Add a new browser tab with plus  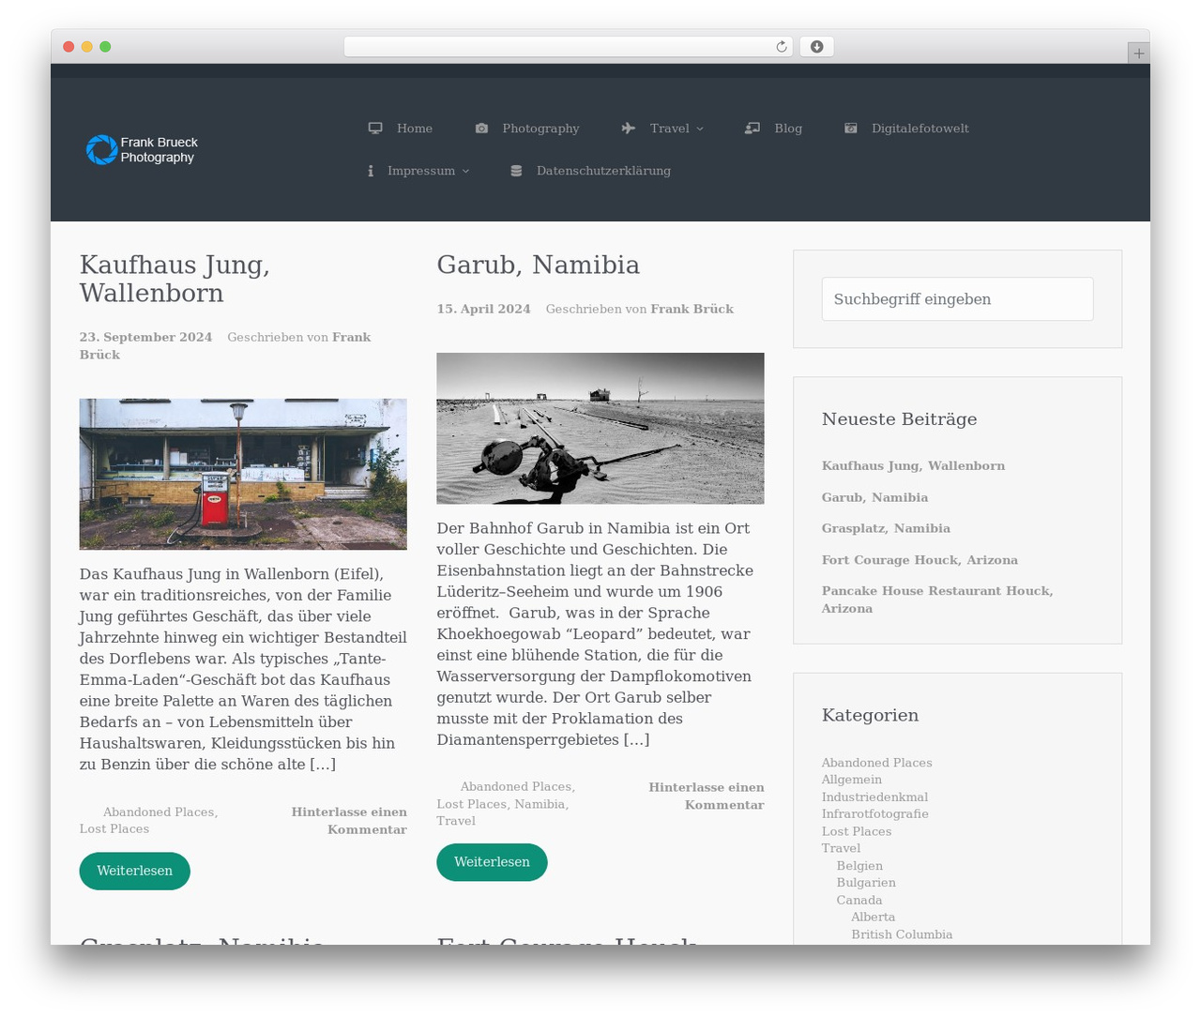point(1139,53)
